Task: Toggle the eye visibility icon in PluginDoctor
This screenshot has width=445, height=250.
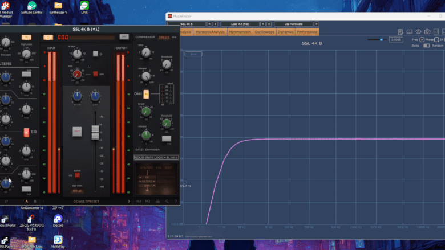Action: click(418, 32)
